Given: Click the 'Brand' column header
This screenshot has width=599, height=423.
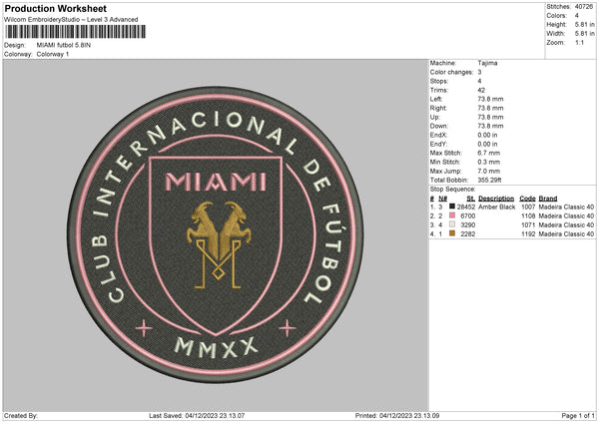Looking at the screenshot, I should coord(548,199).
